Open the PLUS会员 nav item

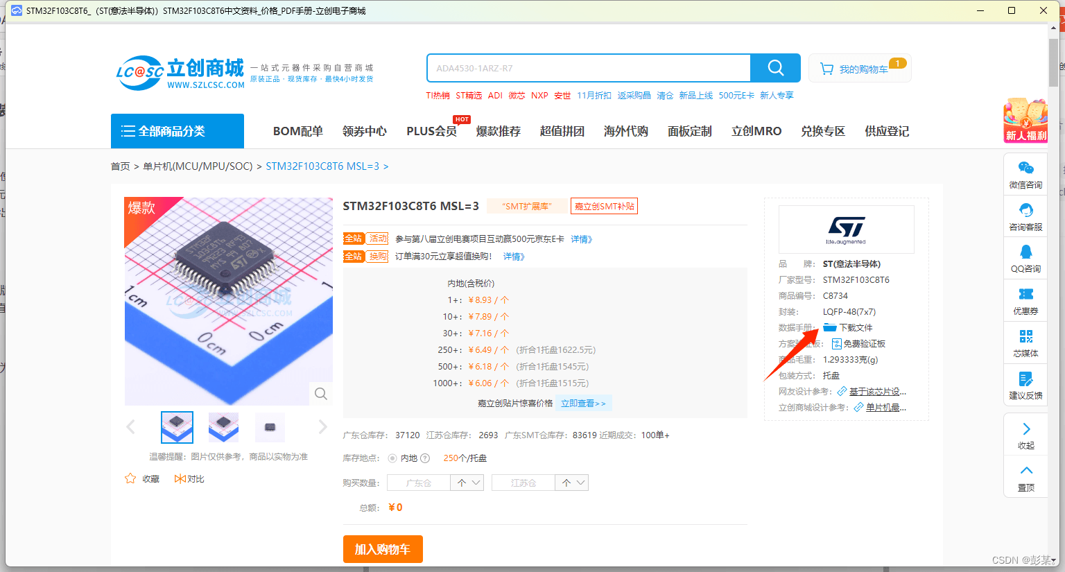431,131
